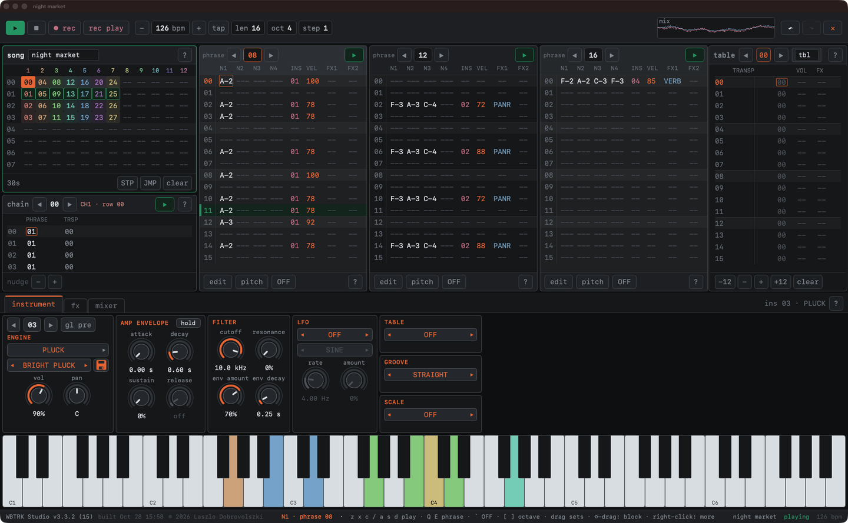Toggle the rec button in the transport bar

click(x=64, y=28)
